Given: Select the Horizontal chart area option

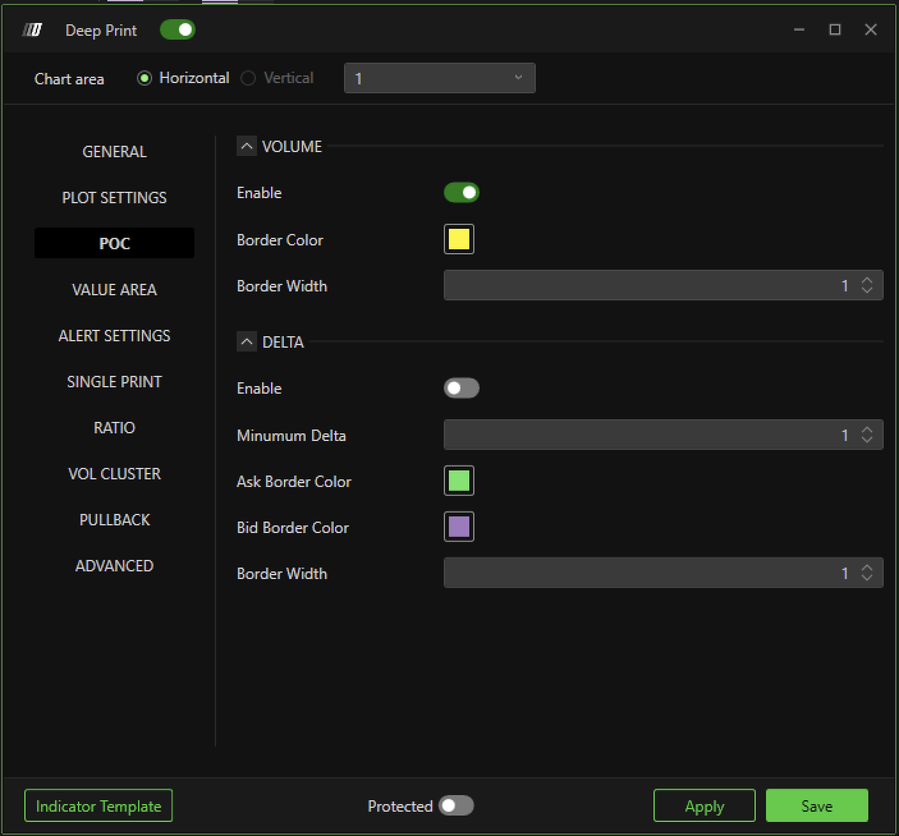Looking at the screenshot, I should coord(145,78).
